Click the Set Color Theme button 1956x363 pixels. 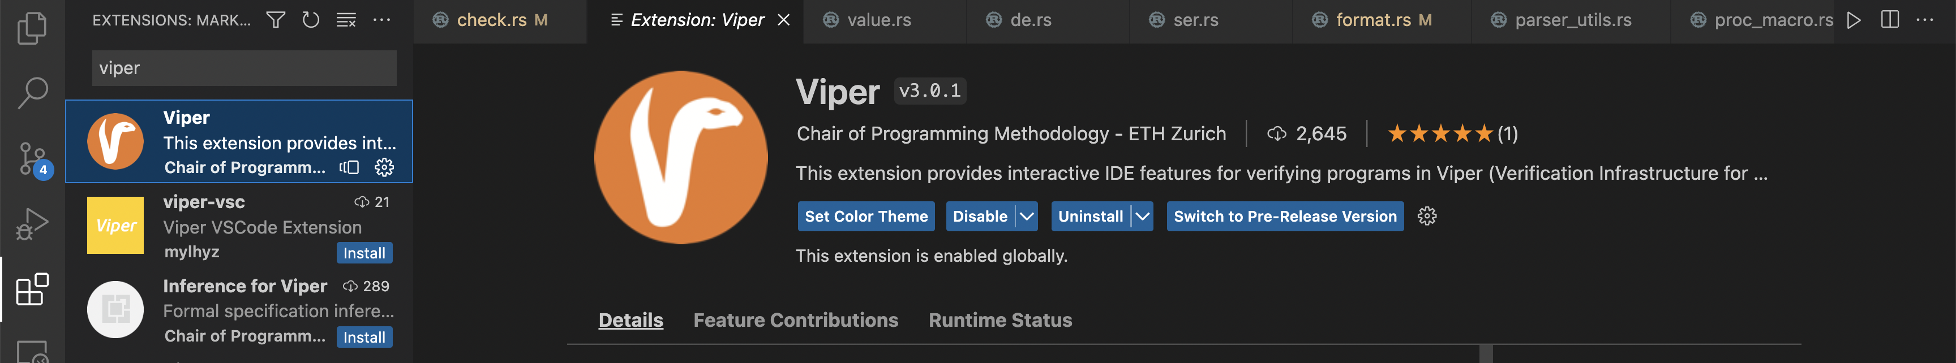(865, 216)
